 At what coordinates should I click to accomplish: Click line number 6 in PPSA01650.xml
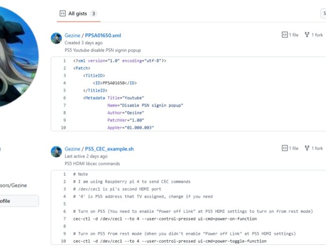(64, 98)
